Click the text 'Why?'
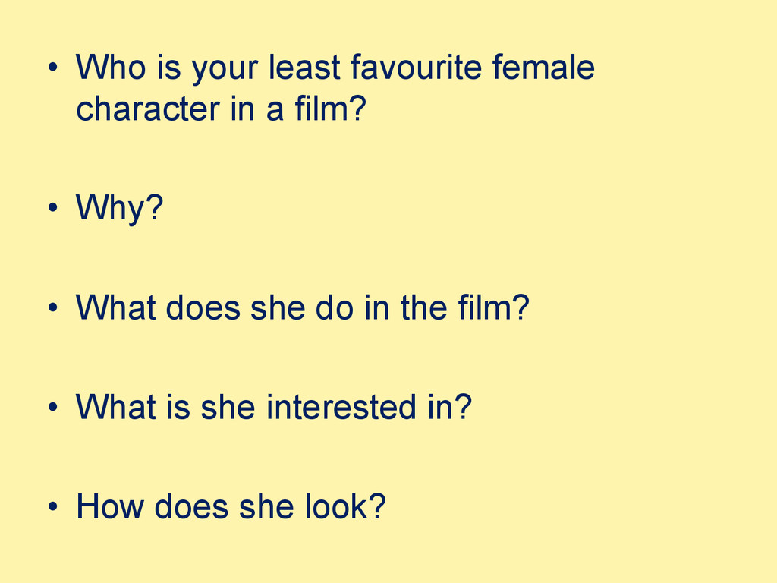The height and width of the screenshot is (583, 777). [x=119, y=208]
